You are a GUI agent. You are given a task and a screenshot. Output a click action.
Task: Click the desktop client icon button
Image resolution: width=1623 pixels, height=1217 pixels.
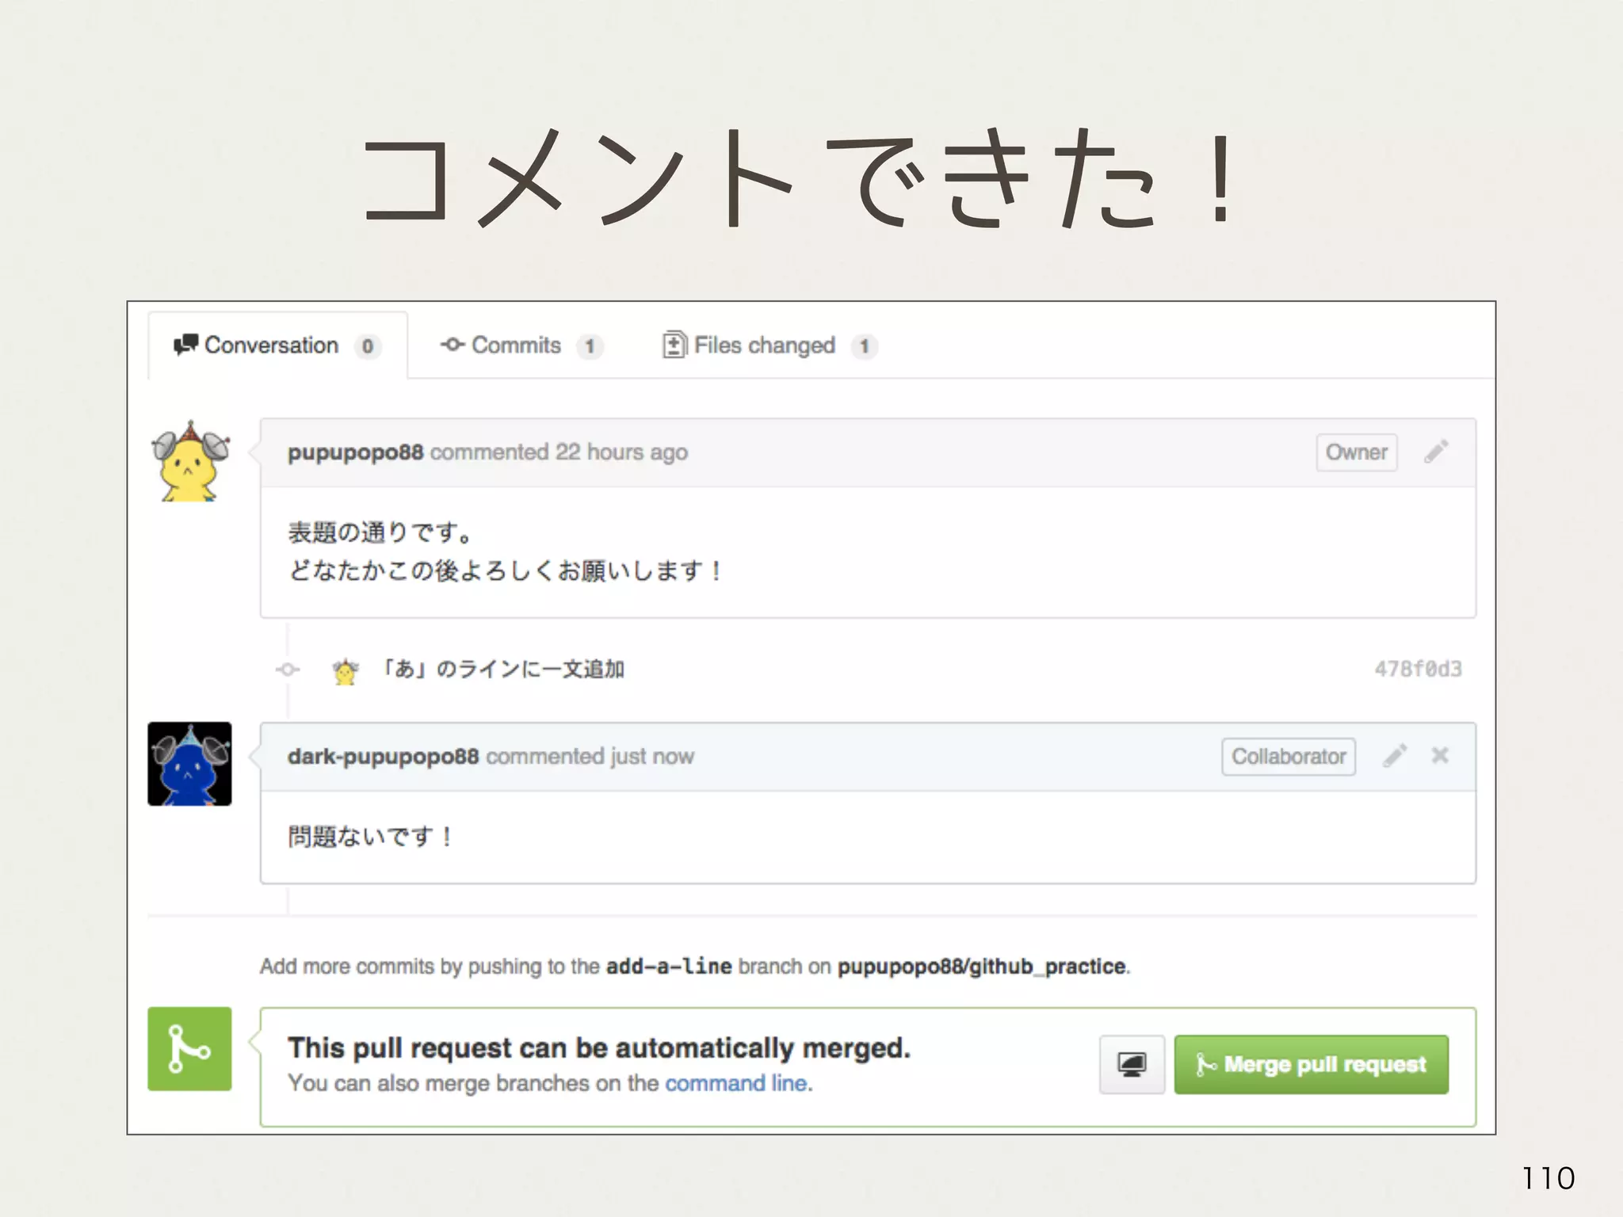pyautogui.click(x=1132, y=1064)
